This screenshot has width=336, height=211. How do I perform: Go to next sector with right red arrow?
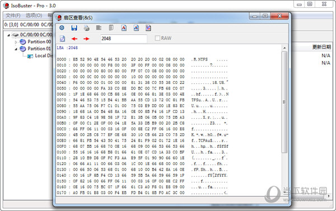(86, 39)
